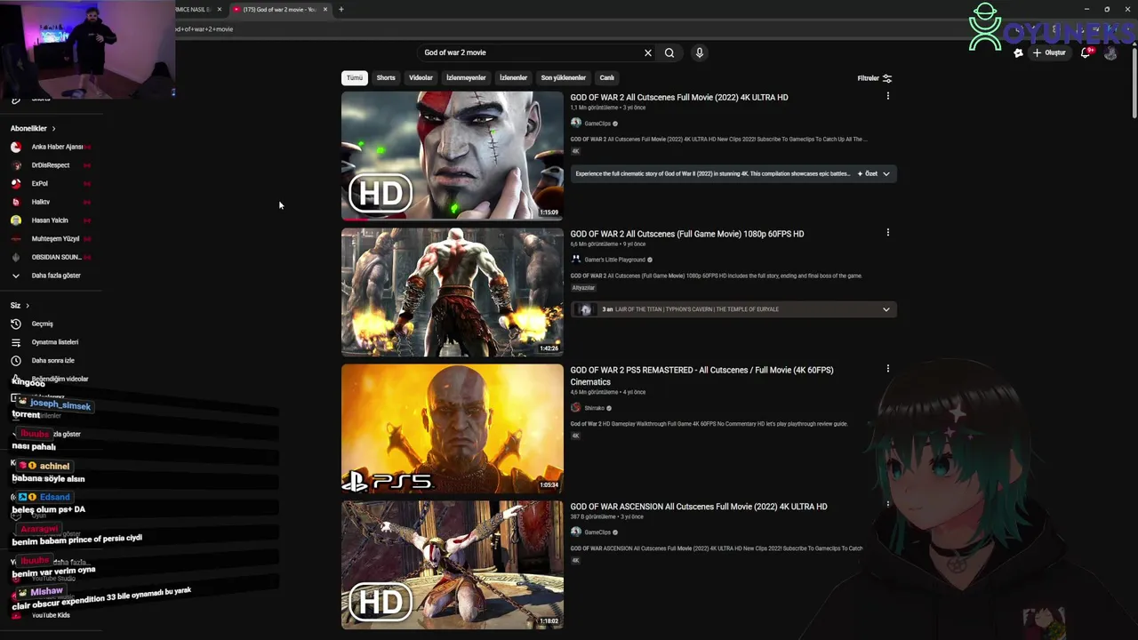The height and width of the screenshot is (640, 1138).
Task: Select the İzlenmeyenler filter chip
Action: 466,77
